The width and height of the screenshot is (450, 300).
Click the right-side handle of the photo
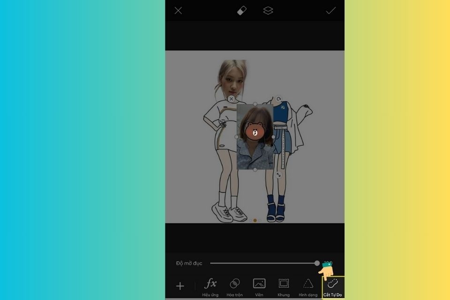273,137
